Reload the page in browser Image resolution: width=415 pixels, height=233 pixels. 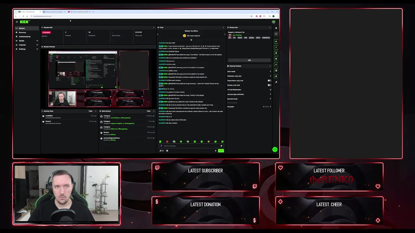pyautogui.click(x=23, y=16)
